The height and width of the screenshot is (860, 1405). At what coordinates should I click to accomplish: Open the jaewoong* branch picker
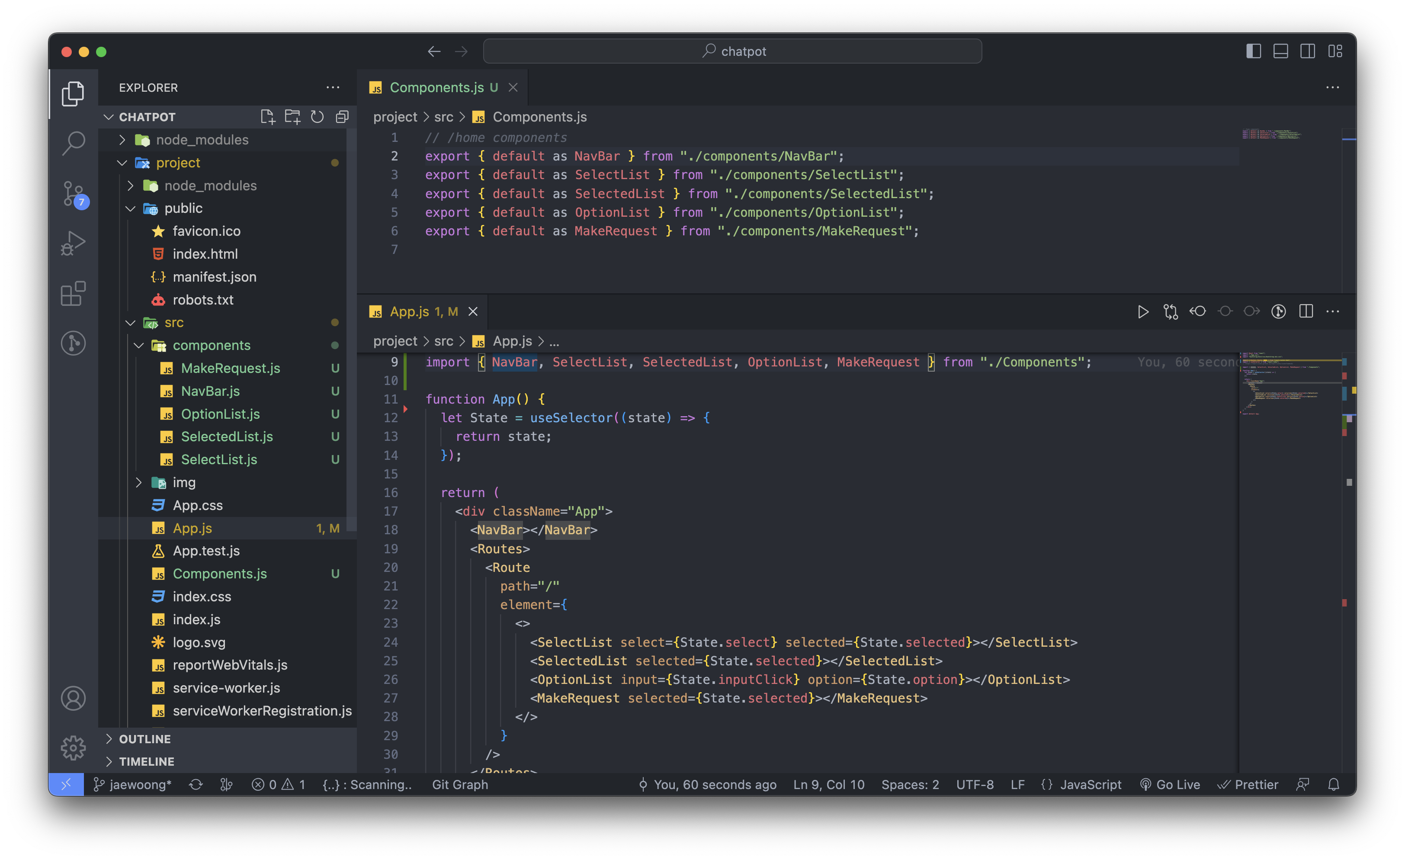click(132, 784)
